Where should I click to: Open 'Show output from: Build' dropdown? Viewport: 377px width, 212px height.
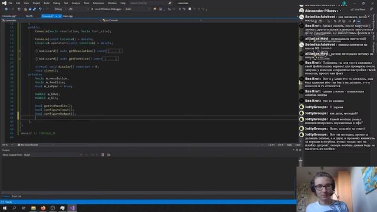tap(53, 155)
